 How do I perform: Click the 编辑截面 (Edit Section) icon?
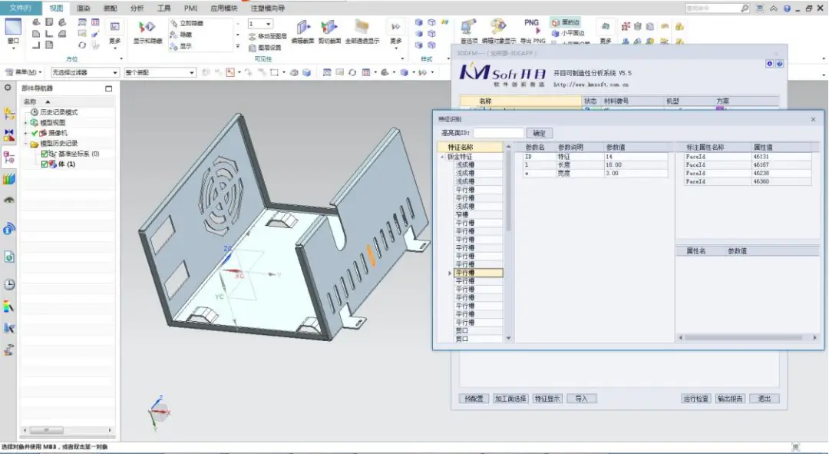pos(303,29)
